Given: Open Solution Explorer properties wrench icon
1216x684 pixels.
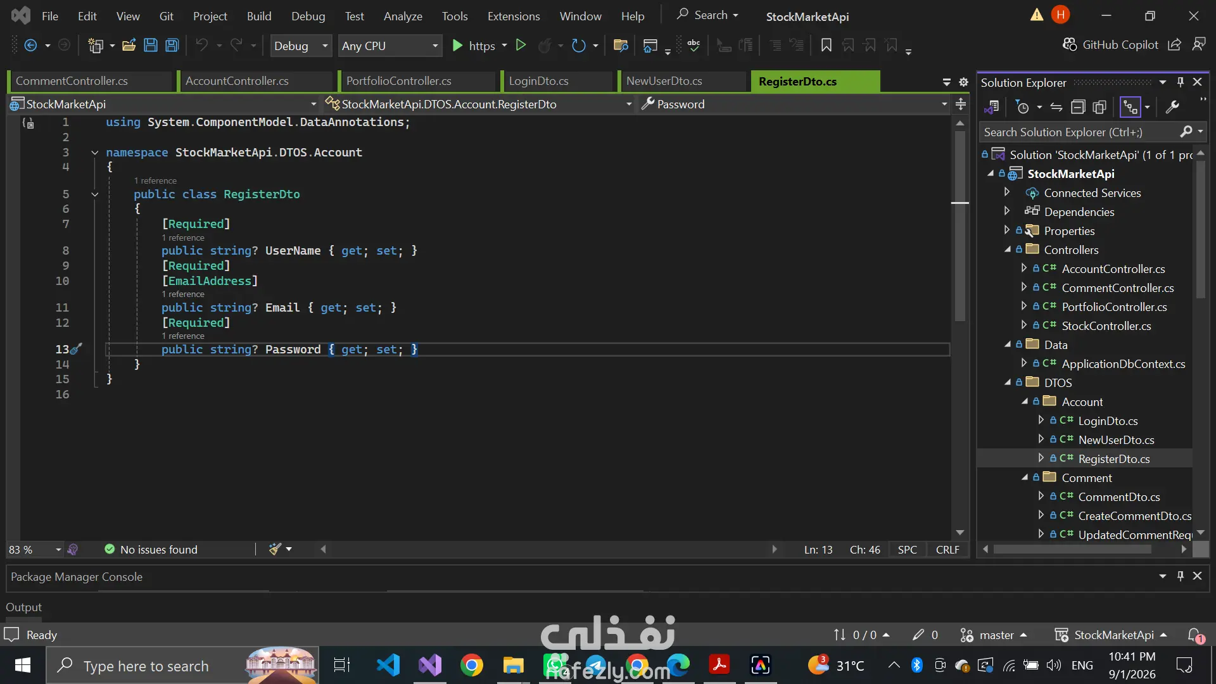Looking at the screenshot, I should coord(1172,108).
